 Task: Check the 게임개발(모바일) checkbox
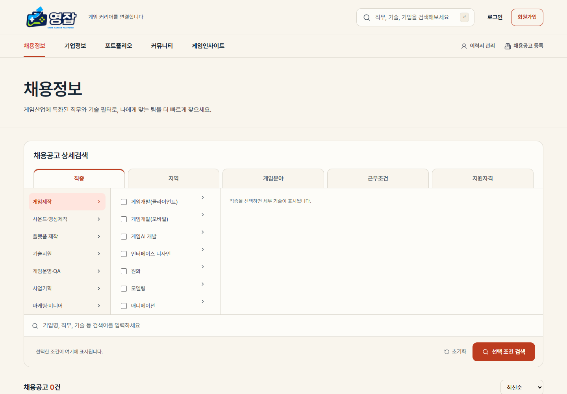124,219
